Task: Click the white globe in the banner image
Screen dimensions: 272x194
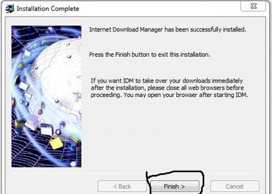Action: [x=60, y=78]
